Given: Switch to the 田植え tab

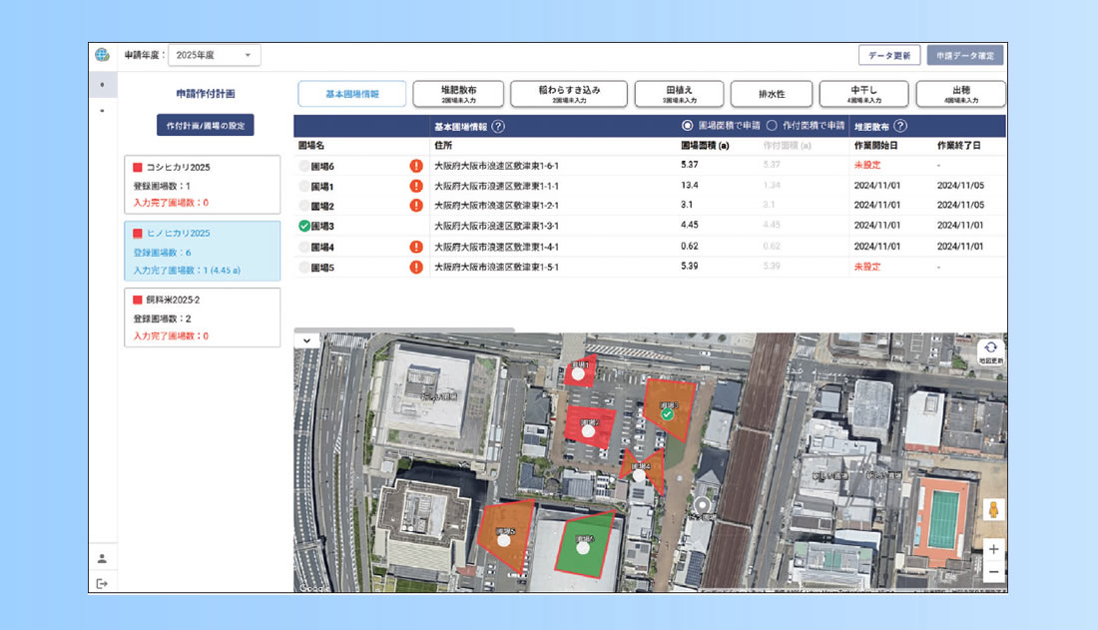Looking at the screenshot, I should click(x=678, y=94).
